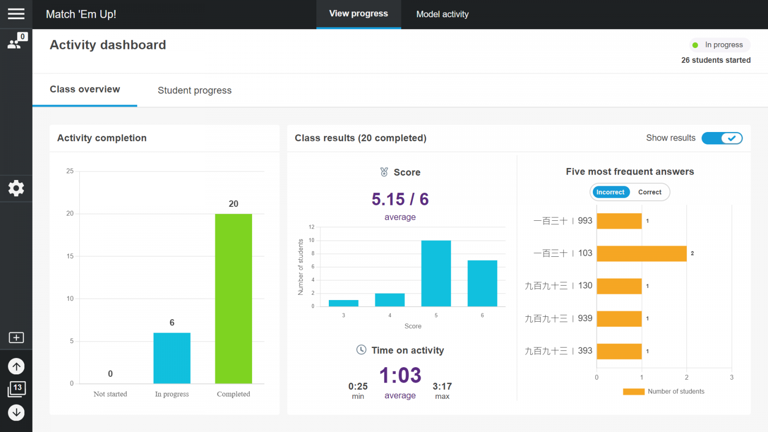Click the orange Number of students legend swatch
768x432 pixels.
[633, 392]
